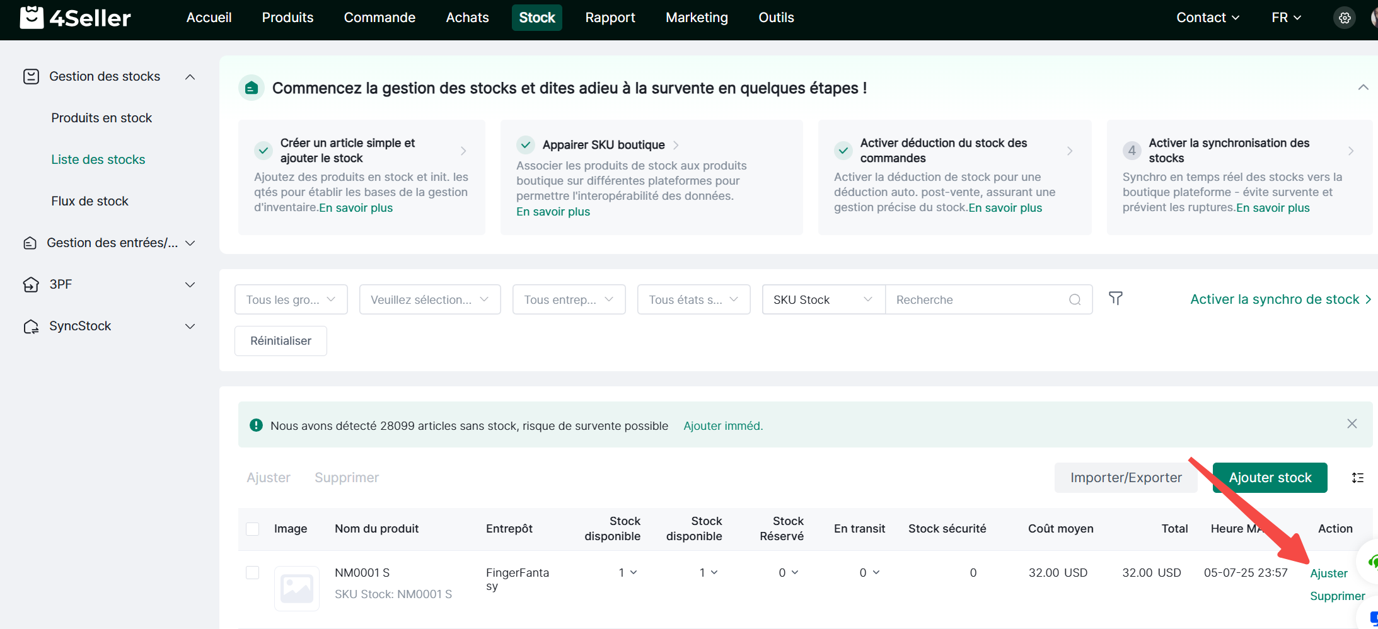Click the 3PF warehouse icon
This screenshot has height=629, width=1378.
point(30,285)
